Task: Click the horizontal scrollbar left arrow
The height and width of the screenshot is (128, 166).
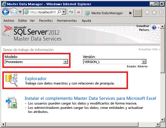Action: [3, 124]
